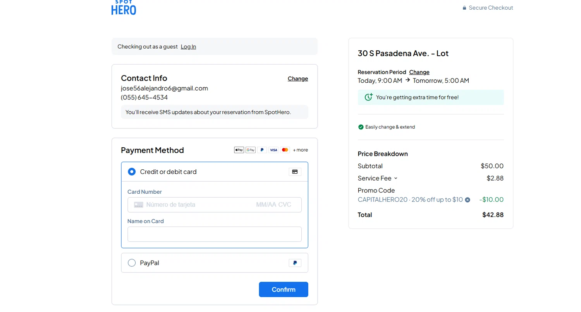
Task: Change the Contact Info
Action: 298,79
